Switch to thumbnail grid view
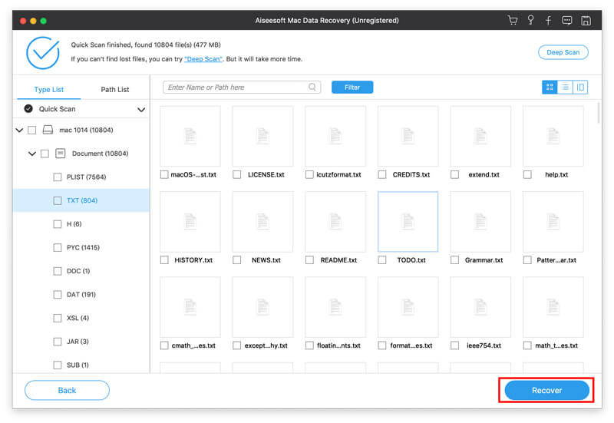This screenshot has height=423, width=614. tap(550, 87)
